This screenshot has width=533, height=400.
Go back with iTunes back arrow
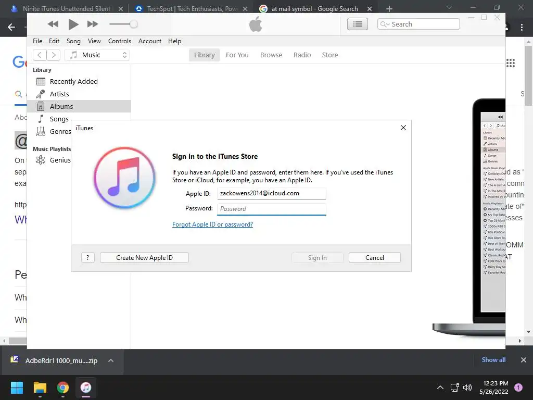(x=40, y=55)
